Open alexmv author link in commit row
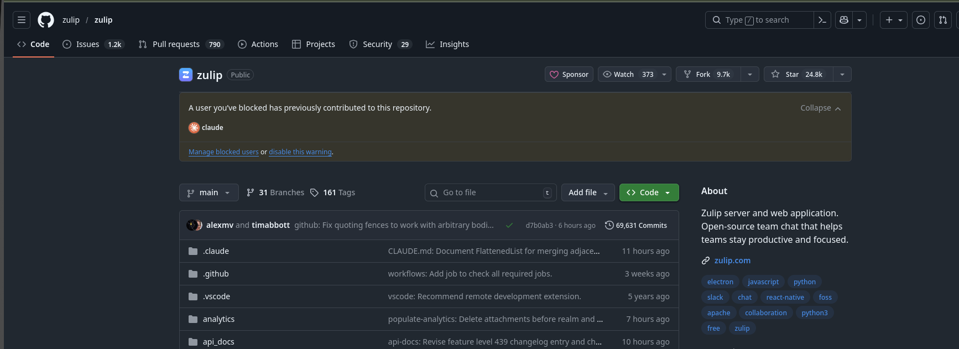Viewport: 959px width, 349px height. (x=220, y=225)
